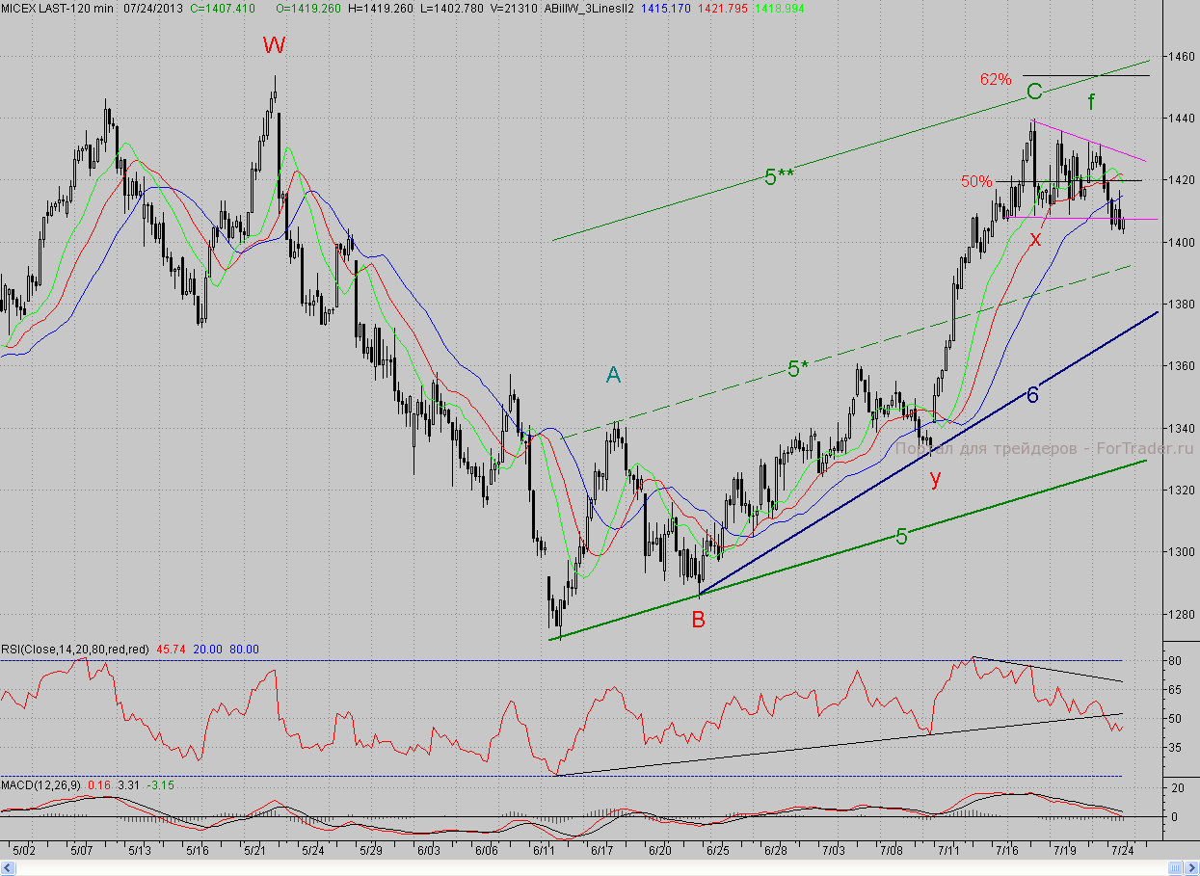Click the 50% Fibonacci level label
Image resolution: width=1200 pixels, height=876 pixels.
click(976, 181)
